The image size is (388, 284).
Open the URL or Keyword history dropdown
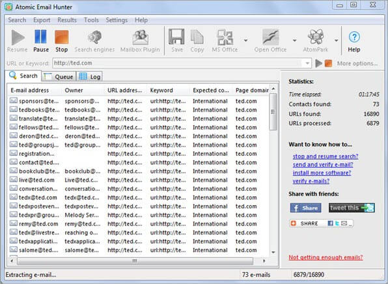pos(307,63)
